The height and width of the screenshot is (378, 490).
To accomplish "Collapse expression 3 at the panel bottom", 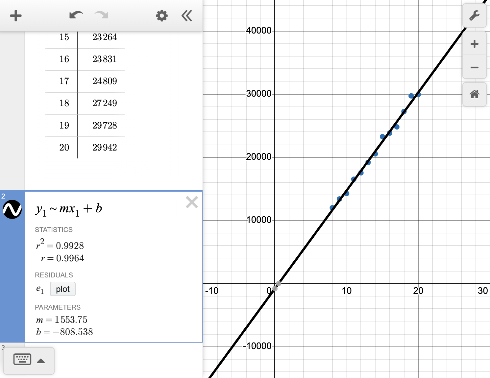I will [x=3, y=347].
